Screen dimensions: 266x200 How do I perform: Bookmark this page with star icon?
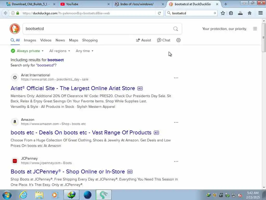pyautogui.click(x=223, y=13)
